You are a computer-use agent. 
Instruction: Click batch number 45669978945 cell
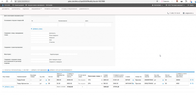pyautogui.click(x=149, y=80)
